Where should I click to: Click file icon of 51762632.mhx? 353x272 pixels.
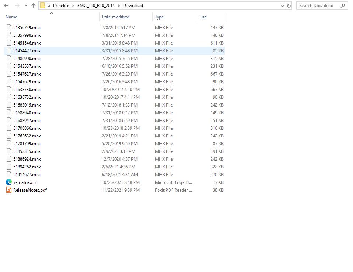pos(9,136)
